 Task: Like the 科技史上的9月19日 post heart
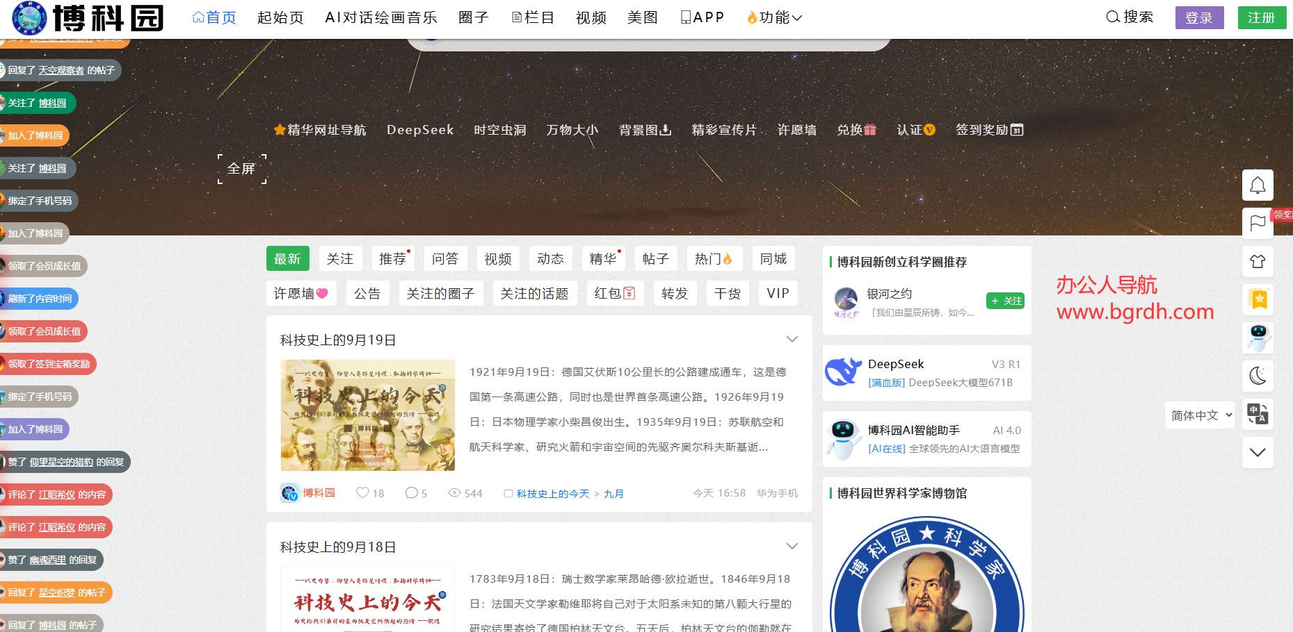[362, 492]
